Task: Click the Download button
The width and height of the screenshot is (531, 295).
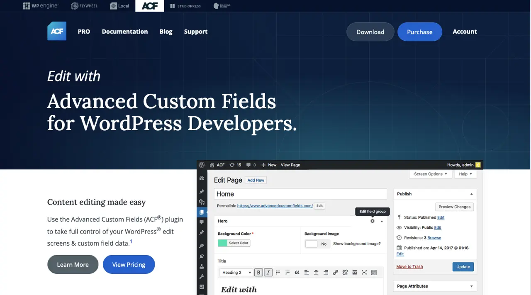Action: click(x=370, y=32)
